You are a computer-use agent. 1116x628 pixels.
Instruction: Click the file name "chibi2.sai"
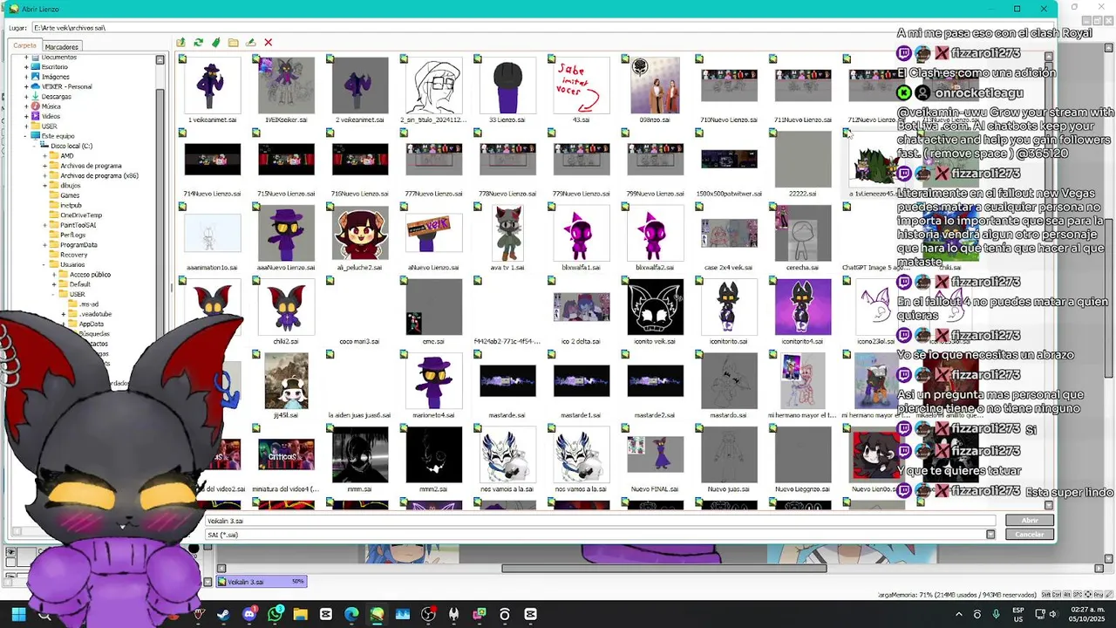click(286, 342)
